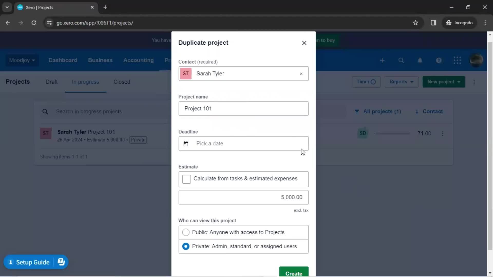Image resolution: width=493 pixels, height=277 pixels.
Task: Click the search magnifier in projects list
Action: (45, 112)
